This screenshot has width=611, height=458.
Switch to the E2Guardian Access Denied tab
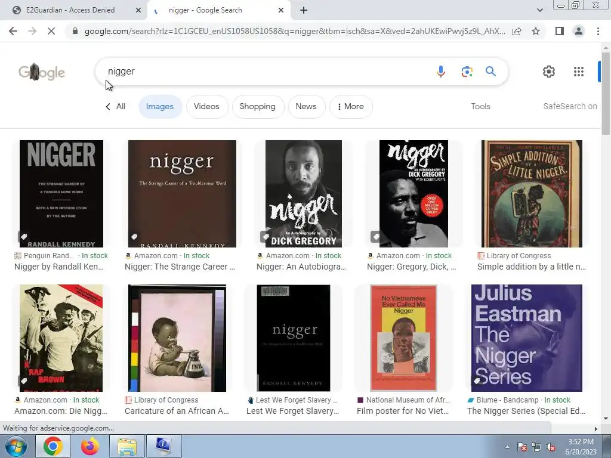pos(73,10)
